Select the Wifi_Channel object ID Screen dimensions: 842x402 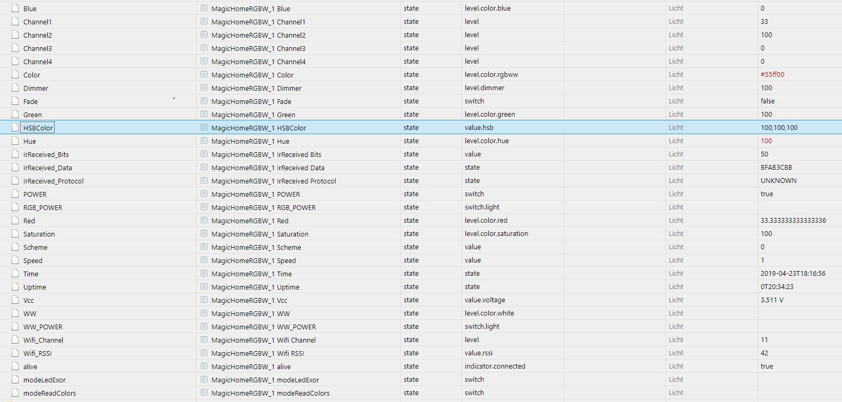[44, 340]
